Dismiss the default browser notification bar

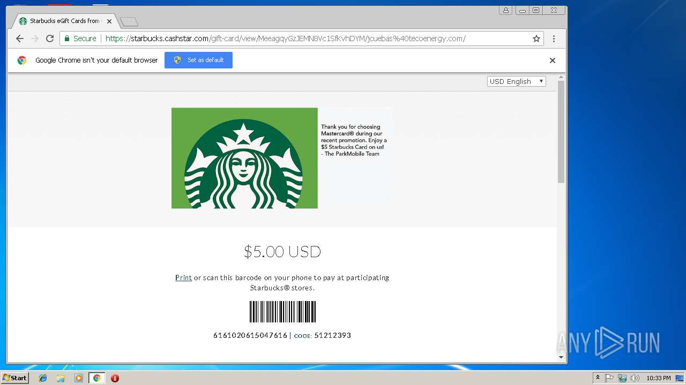coord(552,60)
